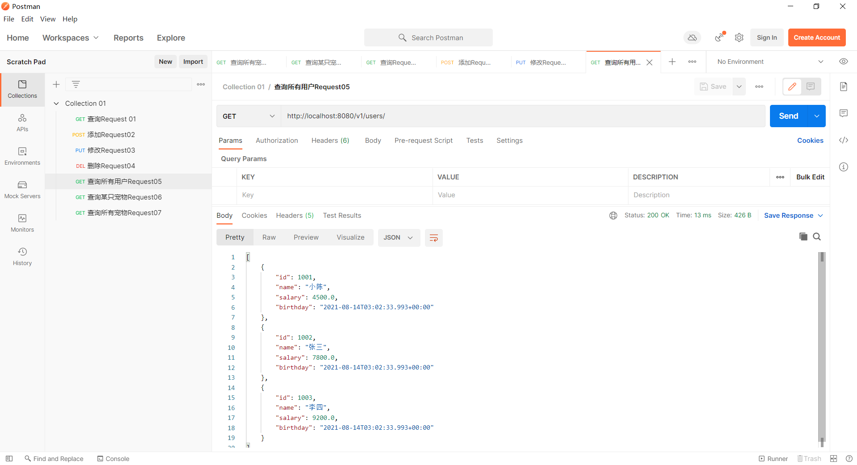The height and width of the screenshot is (465, 857).
Task: Toggle line wrap in response viewer
Action: [x=433, y=238]
